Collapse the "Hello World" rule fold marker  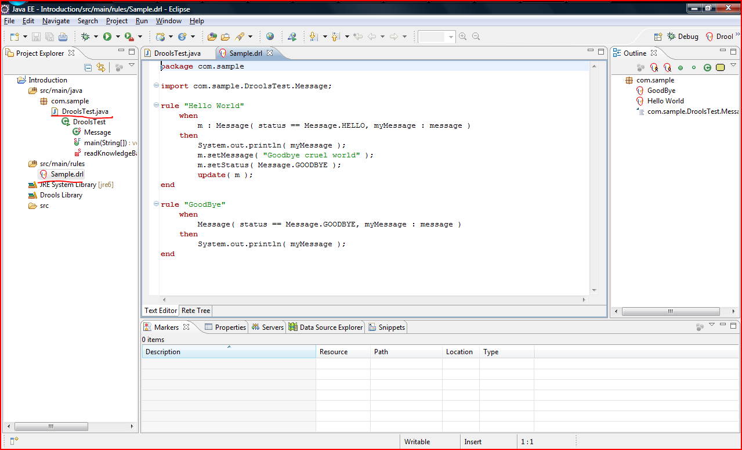point(156,106)
